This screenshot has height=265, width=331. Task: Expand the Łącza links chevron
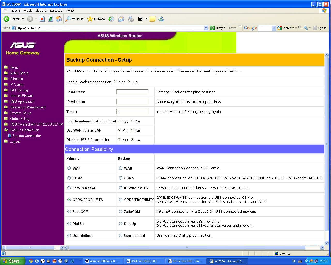(x=240, y=26)
